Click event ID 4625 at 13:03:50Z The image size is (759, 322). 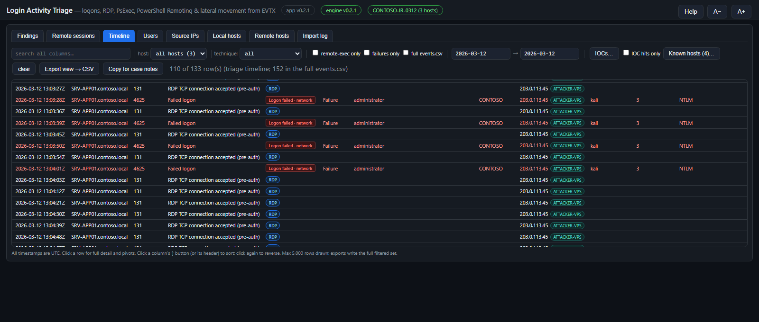(139, 146)
